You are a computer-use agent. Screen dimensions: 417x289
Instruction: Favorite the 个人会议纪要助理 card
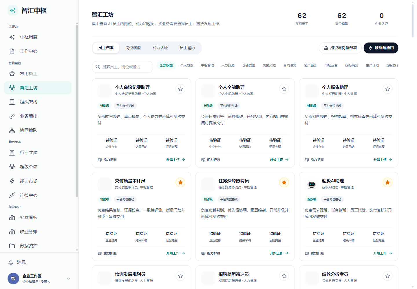(x=180, y=89)
